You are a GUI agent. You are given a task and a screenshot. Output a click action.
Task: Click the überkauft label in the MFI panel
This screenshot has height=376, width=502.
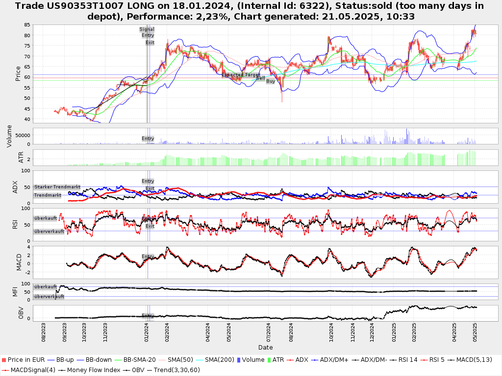(46, 286)
